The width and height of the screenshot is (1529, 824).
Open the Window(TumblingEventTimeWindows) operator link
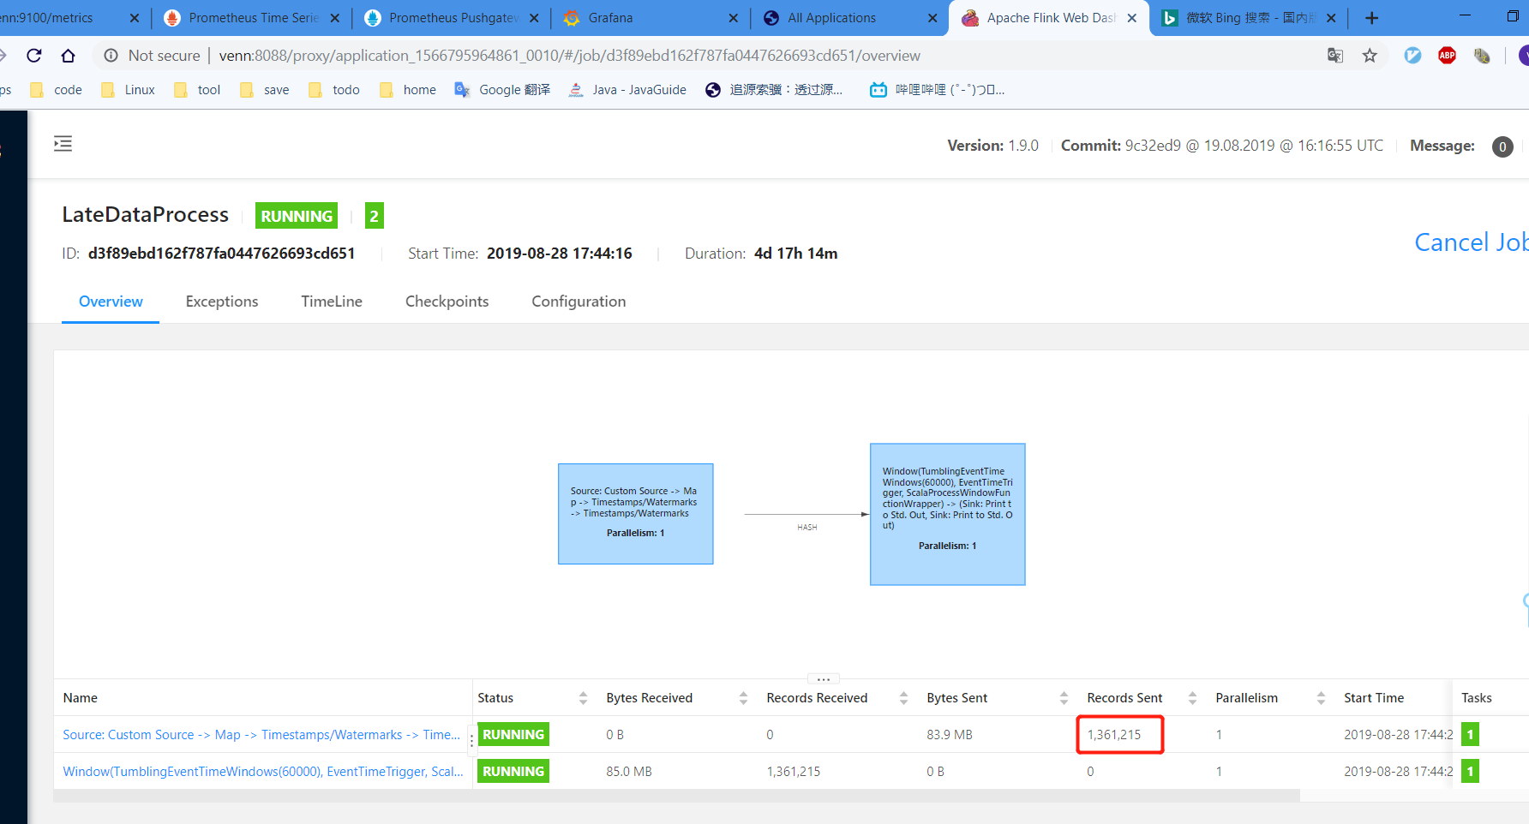tap(261, 771)
